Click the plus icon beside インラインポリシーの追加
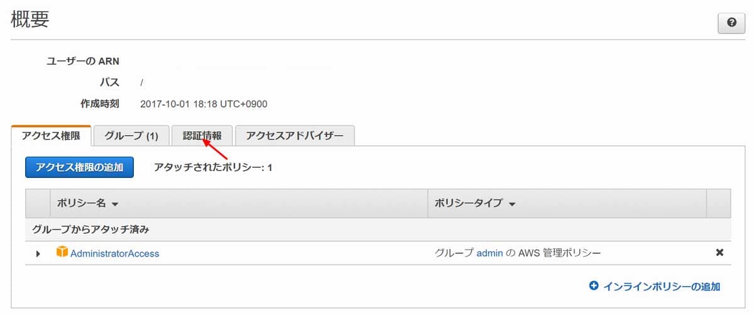The height and width of the screenshot is (315, 754). pos(594,286)
